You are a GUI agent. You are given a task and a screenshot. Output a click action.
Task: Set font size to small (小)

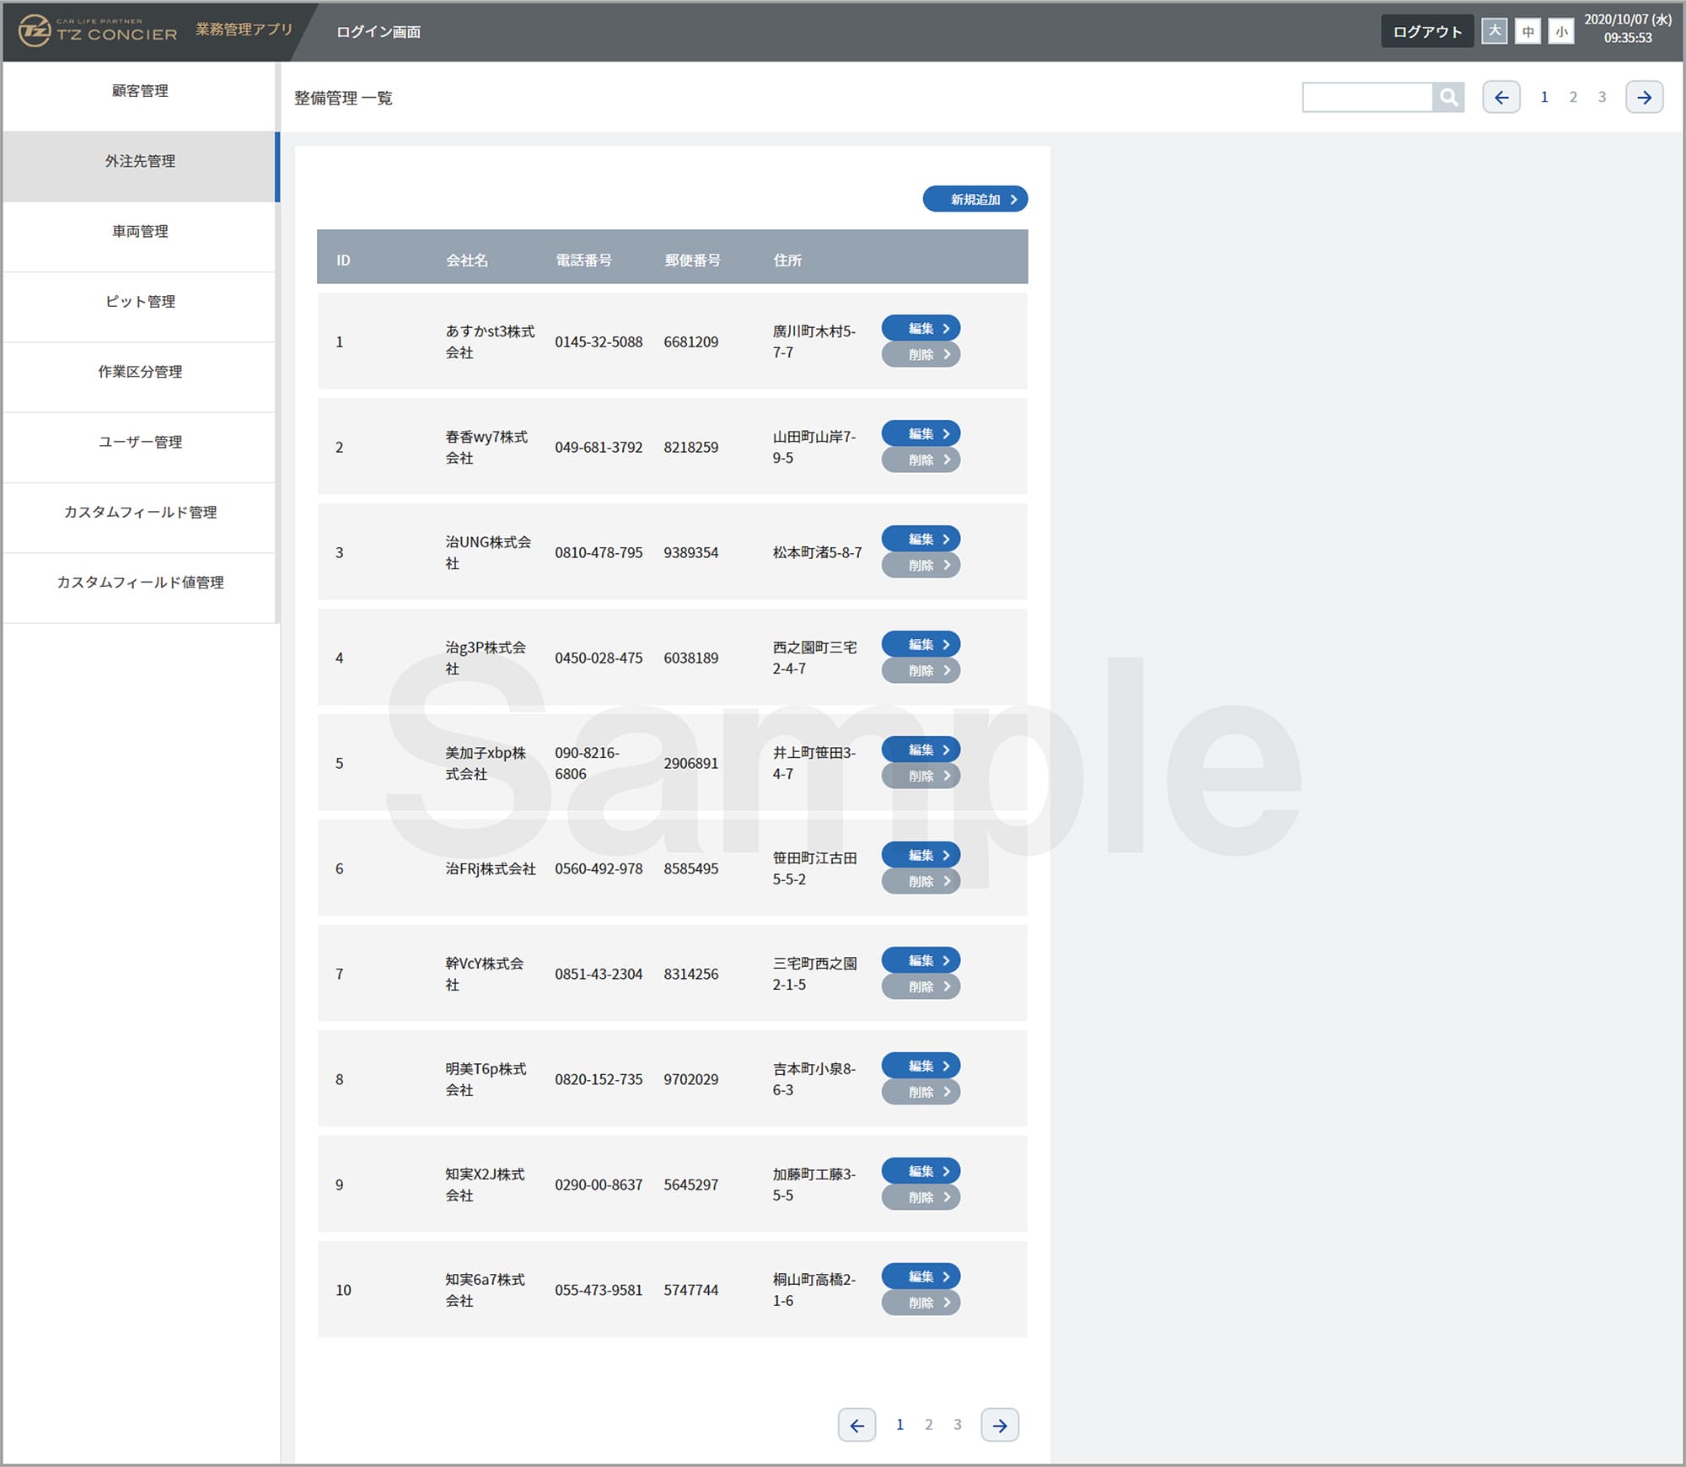coord(1561,31)
